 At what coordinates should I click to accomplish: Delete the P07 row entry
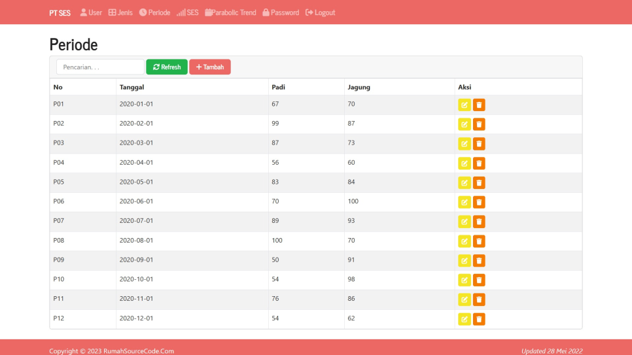tap(479, 222)
